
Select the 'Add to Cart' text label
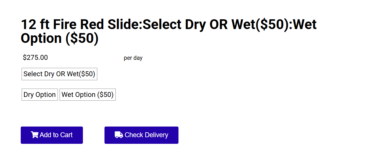[x=56, y=135]
